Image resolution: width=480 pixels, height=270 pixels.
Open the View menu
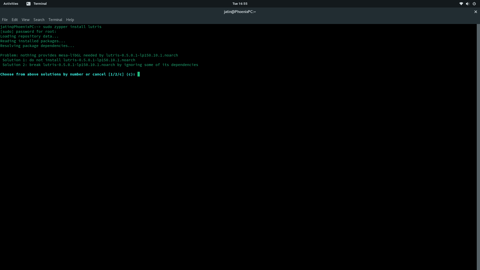[x=25, y=20]
